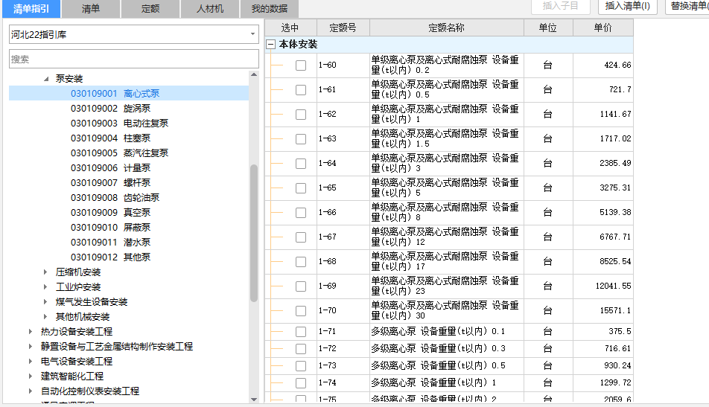Check the box for quota 1-73
The width and height of the screenshot is (709, 407).
[x=301, y=366]
